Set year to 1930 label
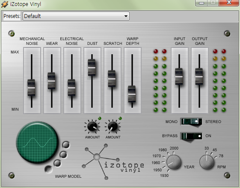 tap(164, 176)
